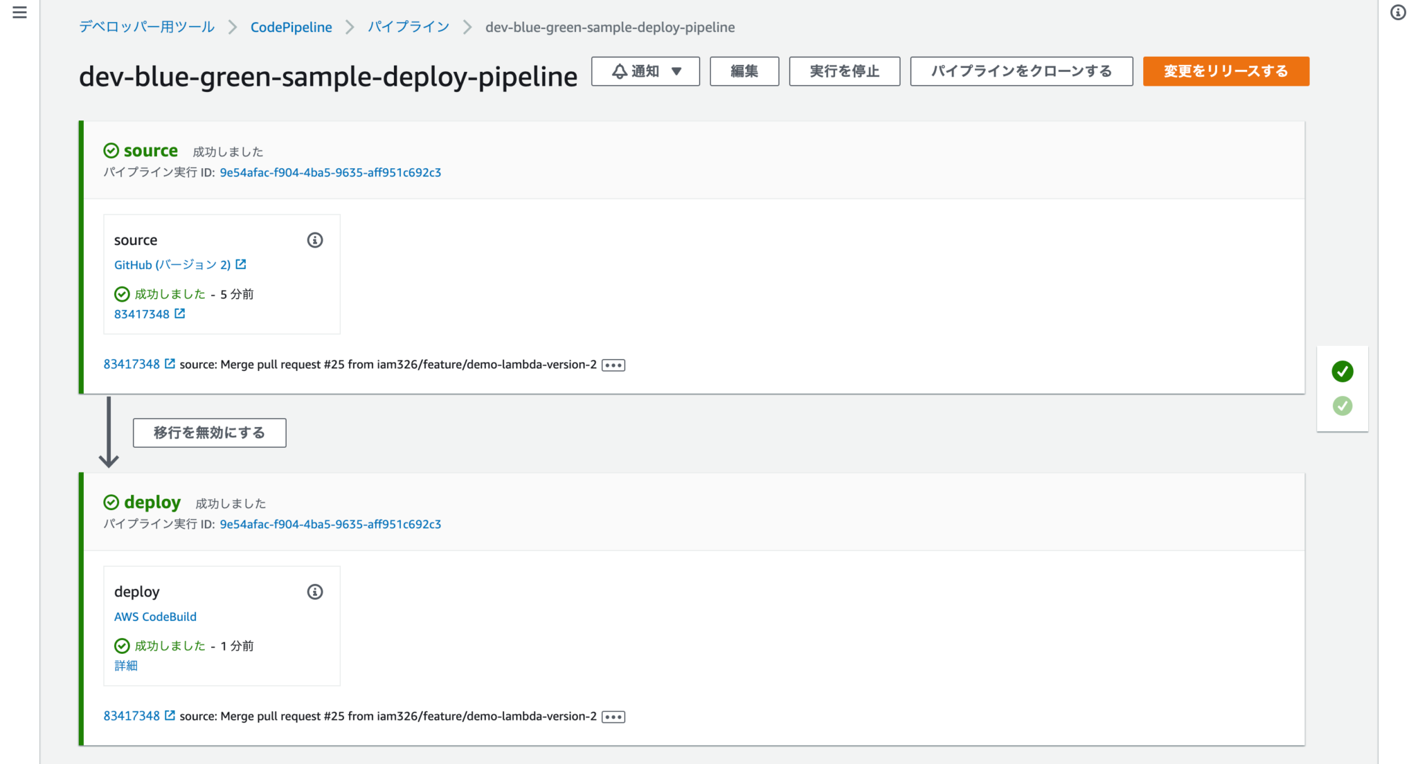Viewport: 1418px width, 764px height.
Task: Click the top green checkmark in the stage minimap
Action: point(1342,372)
